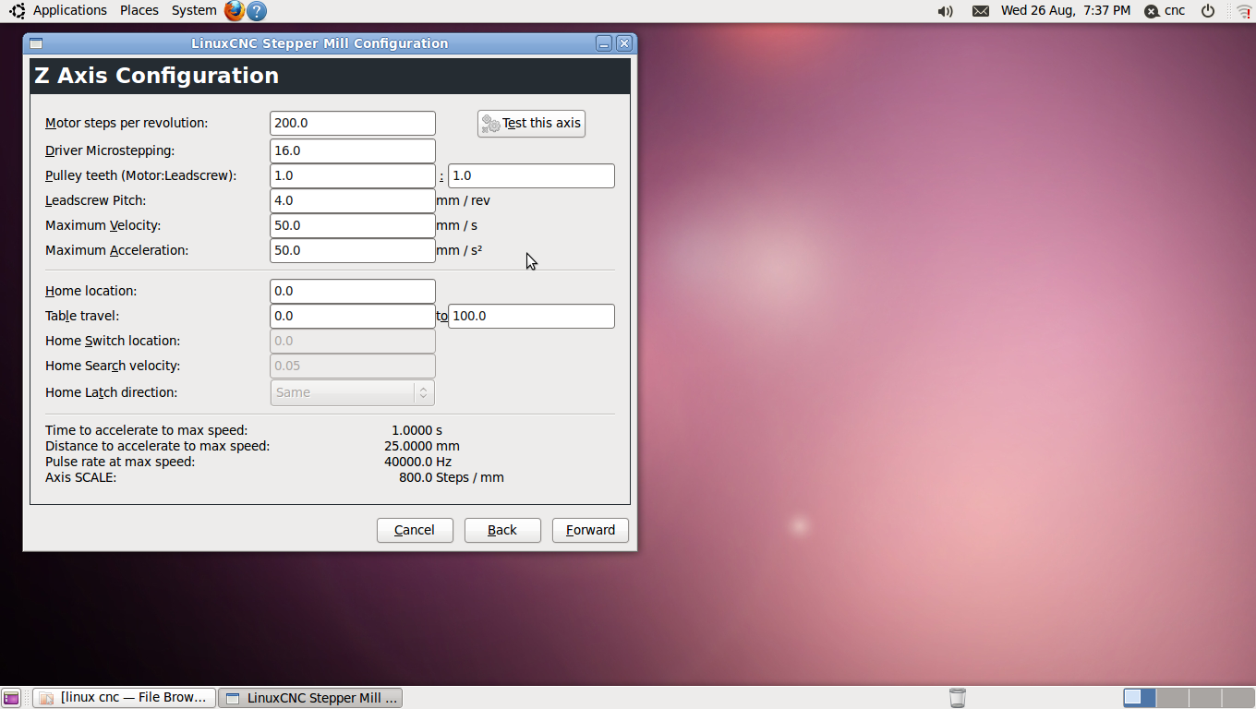Open the mail envelope indicator
1256x709 pixels.
(x=980, y=11)
